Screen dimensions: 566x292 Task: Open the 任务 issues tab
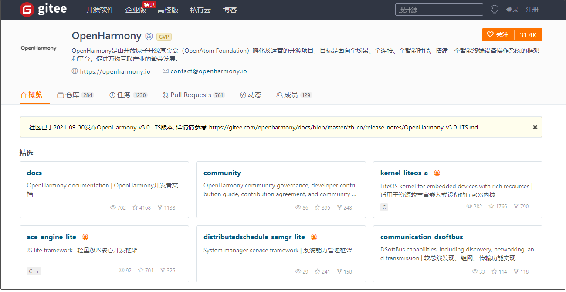tap(129, 95)
